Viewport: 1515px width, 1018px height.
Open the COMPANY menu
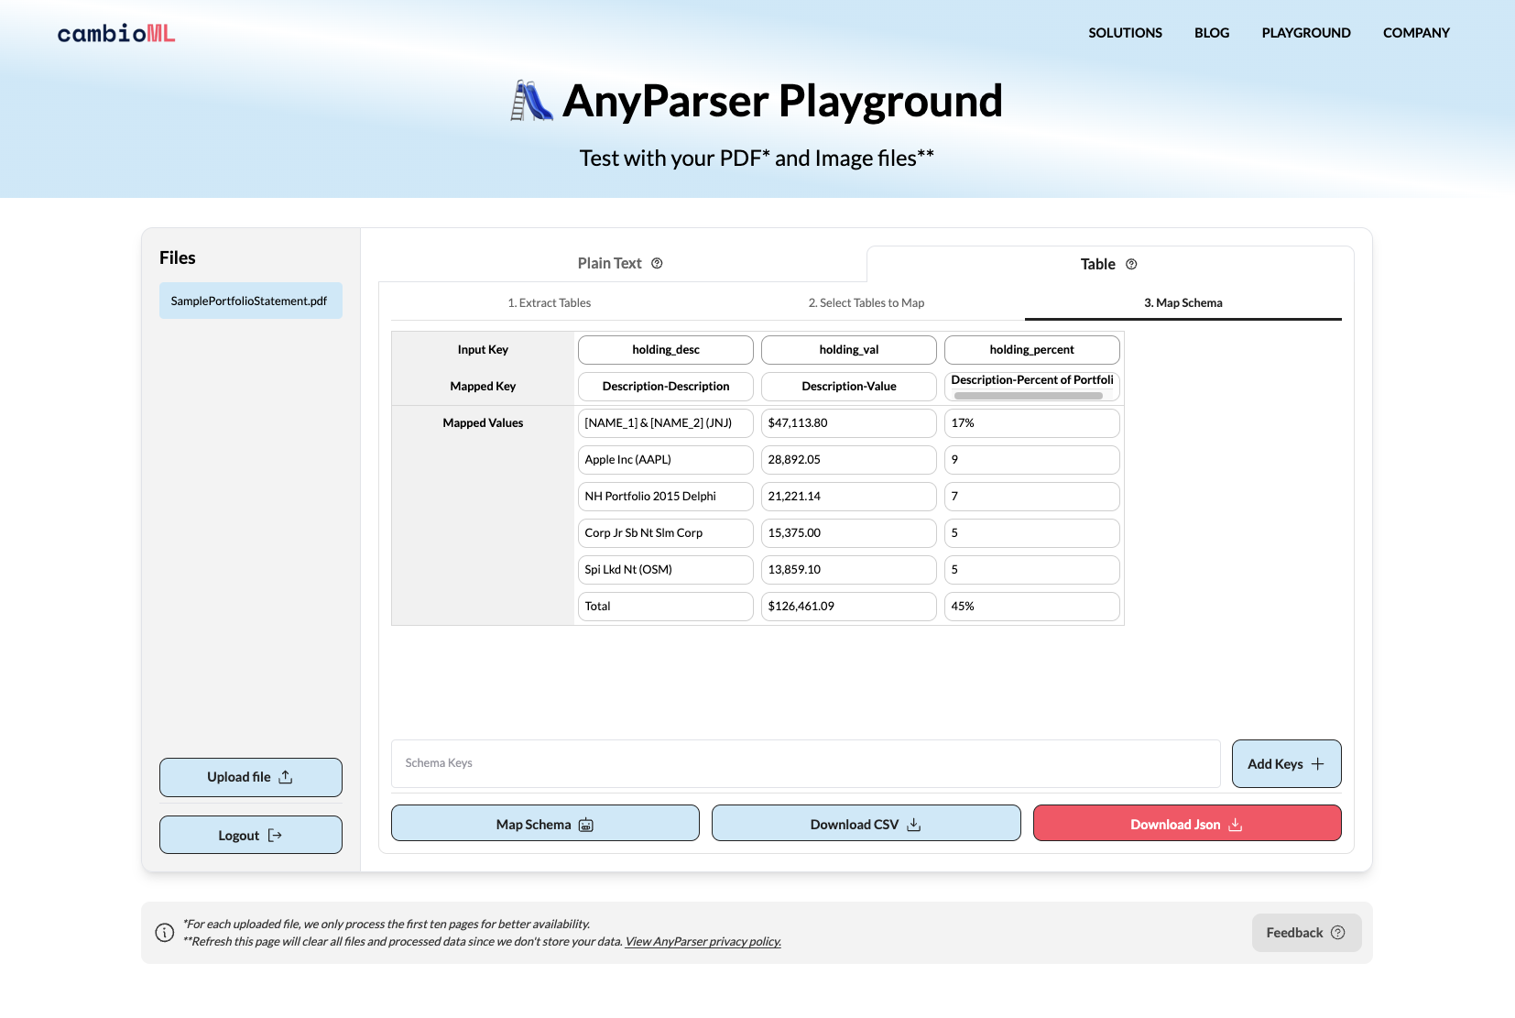pos(1416,33)
